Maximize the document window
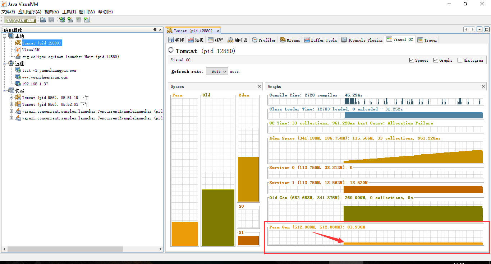This screenshot has width=491, height=264. 487,29
